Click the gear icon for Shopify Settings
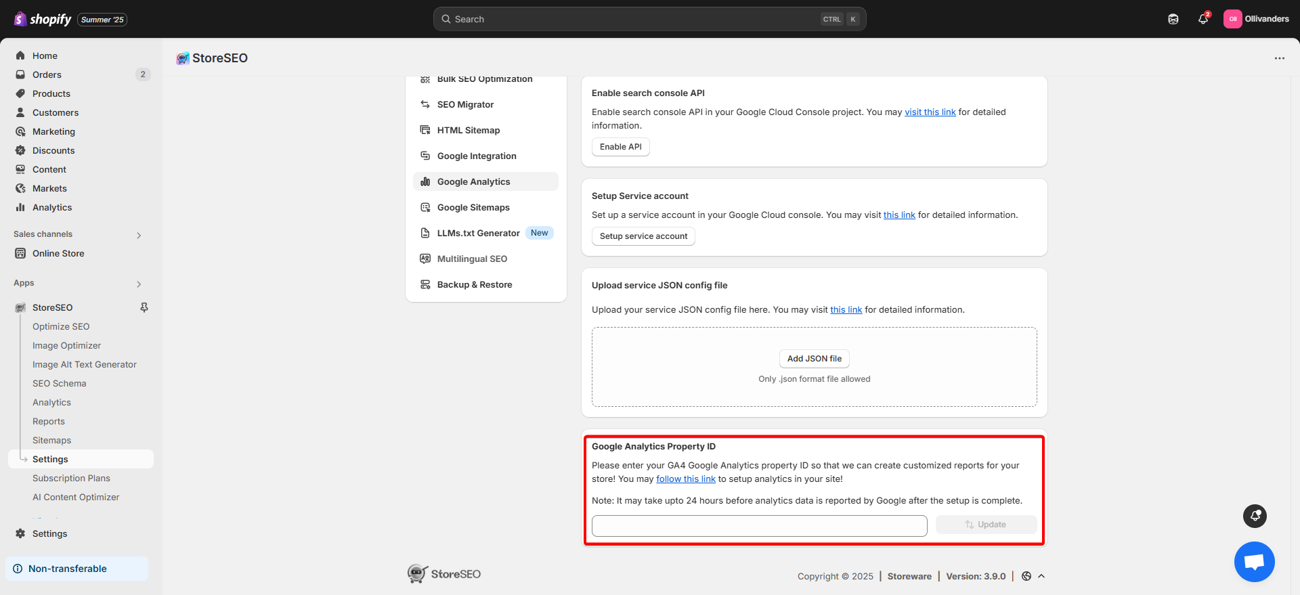 point(20,533)
